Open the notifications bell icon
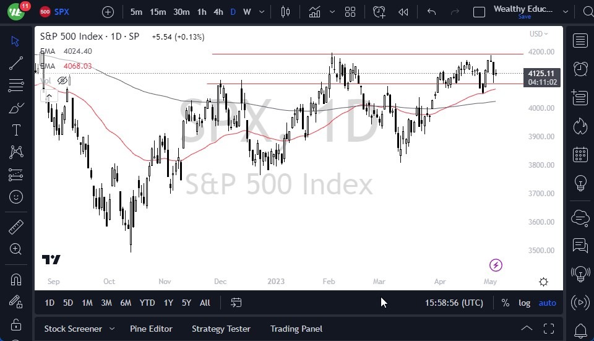The height and width of the screenshot is (341, 594). pos(580,330)
